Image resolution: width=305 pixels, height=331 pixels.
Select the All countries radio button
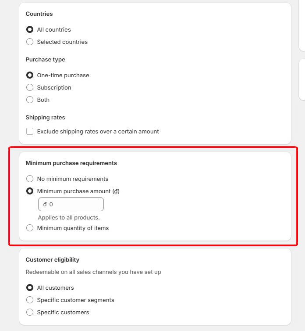click(x=30, y=29)
